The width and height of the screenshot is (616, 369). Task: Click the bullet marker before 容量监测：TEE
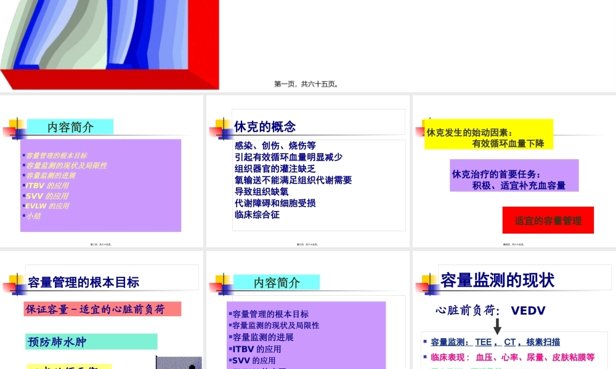click(425, 339)
